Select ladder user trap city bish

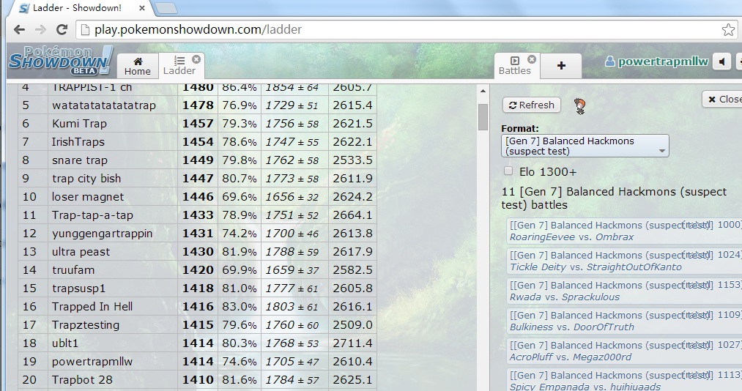click(86, 179)
